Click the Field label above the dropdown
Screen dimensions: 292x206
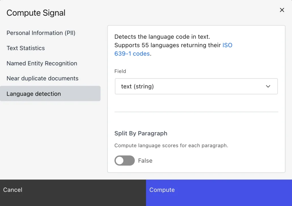click(120, 71)
